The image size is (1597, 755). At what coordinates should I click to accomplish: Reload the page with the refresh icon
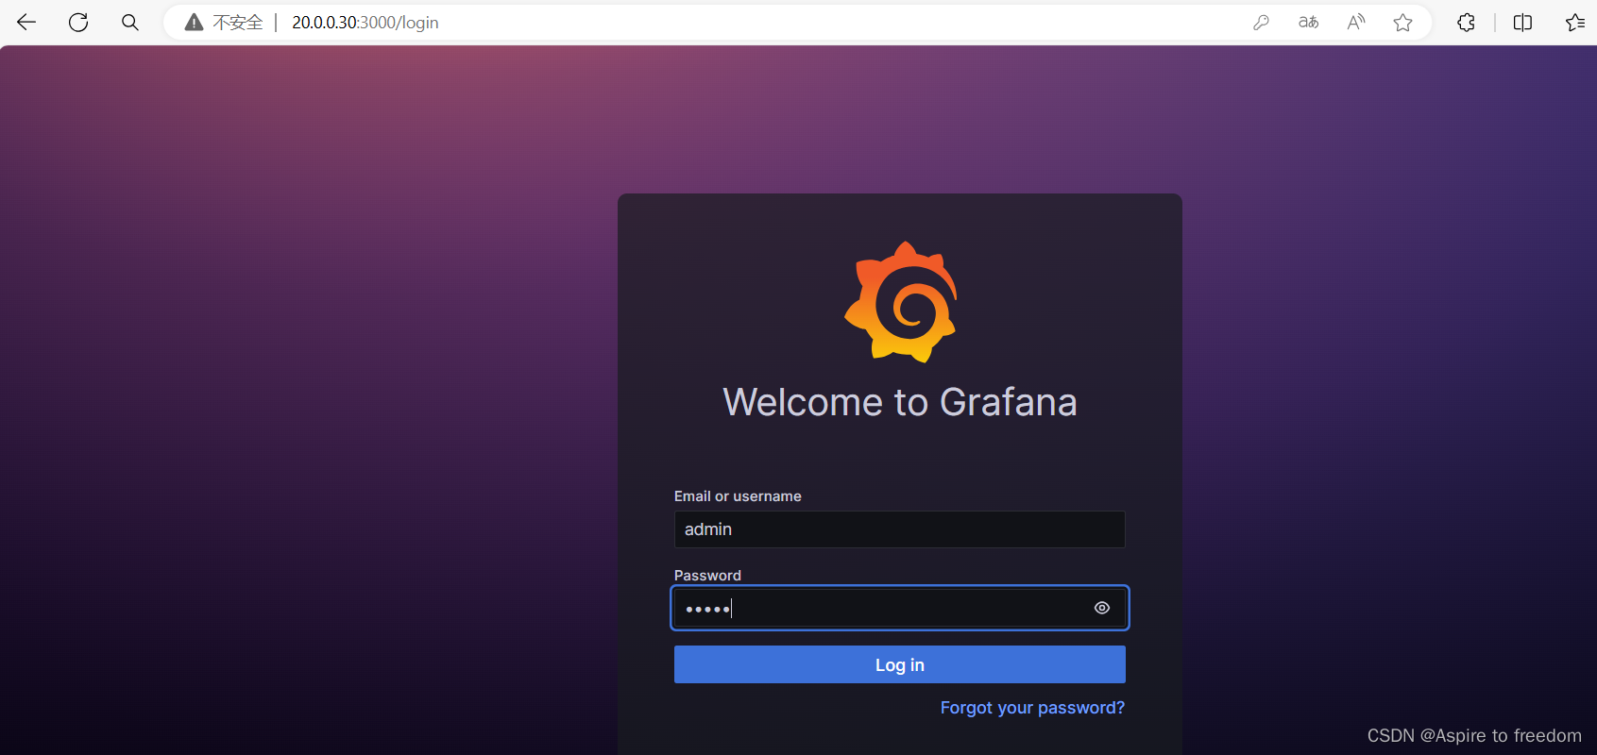[78, 22]
